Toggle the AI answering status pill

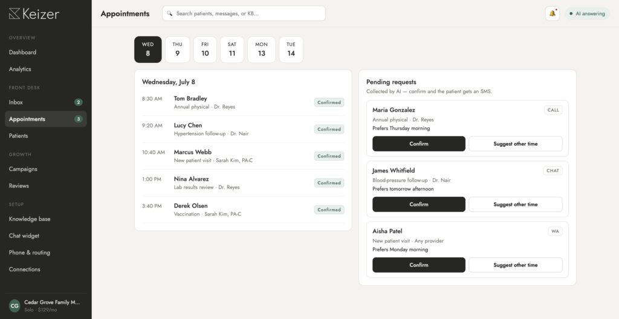click(587, 13)
